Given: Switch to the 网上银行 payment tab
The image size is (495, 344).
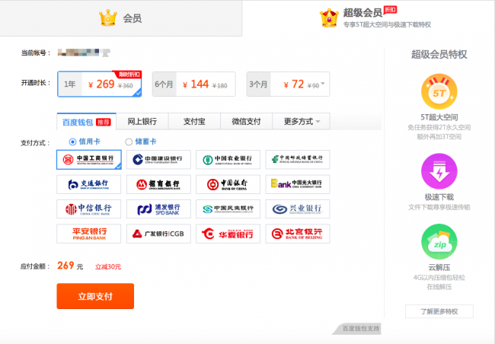Looking at the screenshot, I should pos(142,122).
